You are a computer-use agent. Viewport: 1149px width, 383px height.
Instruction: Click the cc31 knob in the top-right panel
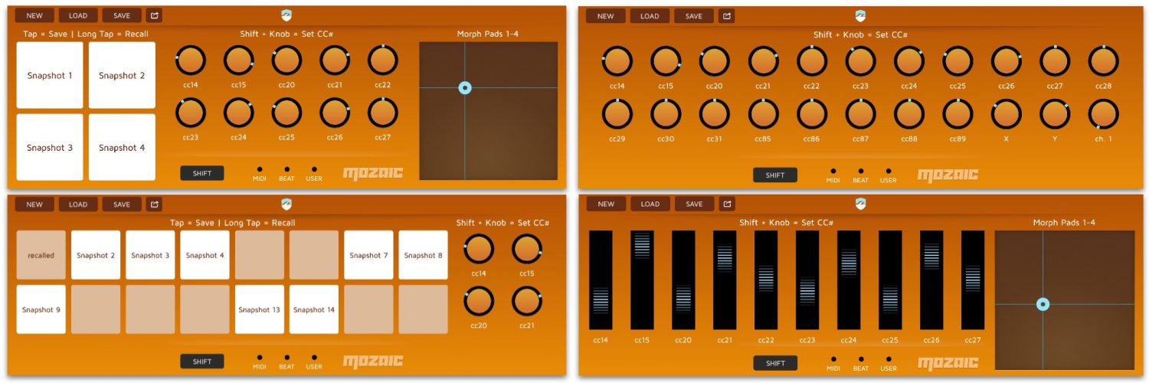(x=714, y=114)
